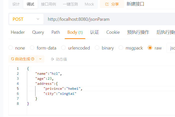Image resolution: width=175 pixels, height=117 pixels.
Task: Switch to the Cookie tab
Action: point(113,32)
